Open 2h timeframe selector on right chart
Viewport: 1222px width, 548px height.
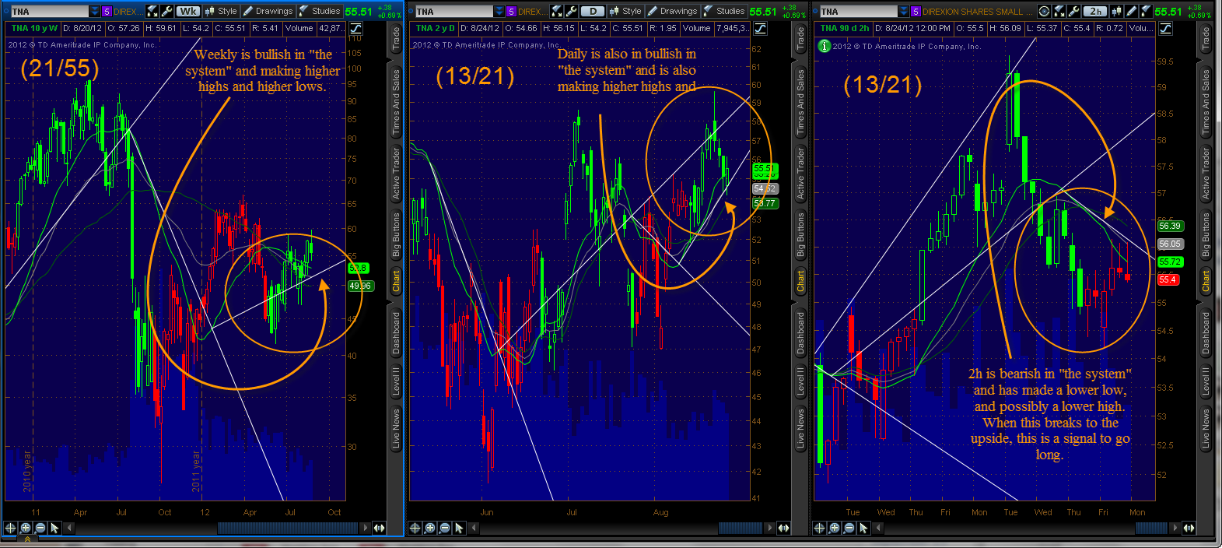pyautogui.click(x=1095, y=11)
